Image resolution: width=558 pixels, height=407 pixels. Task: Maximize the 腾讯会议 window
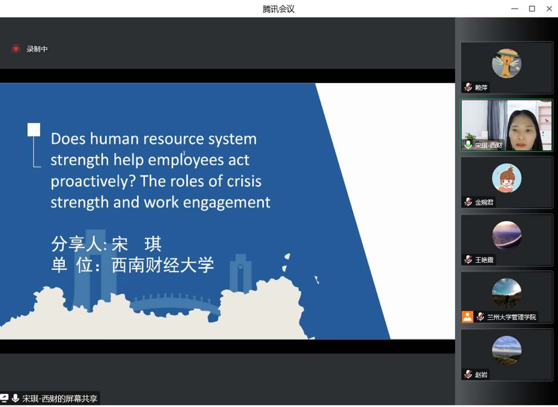coord(532,9)
